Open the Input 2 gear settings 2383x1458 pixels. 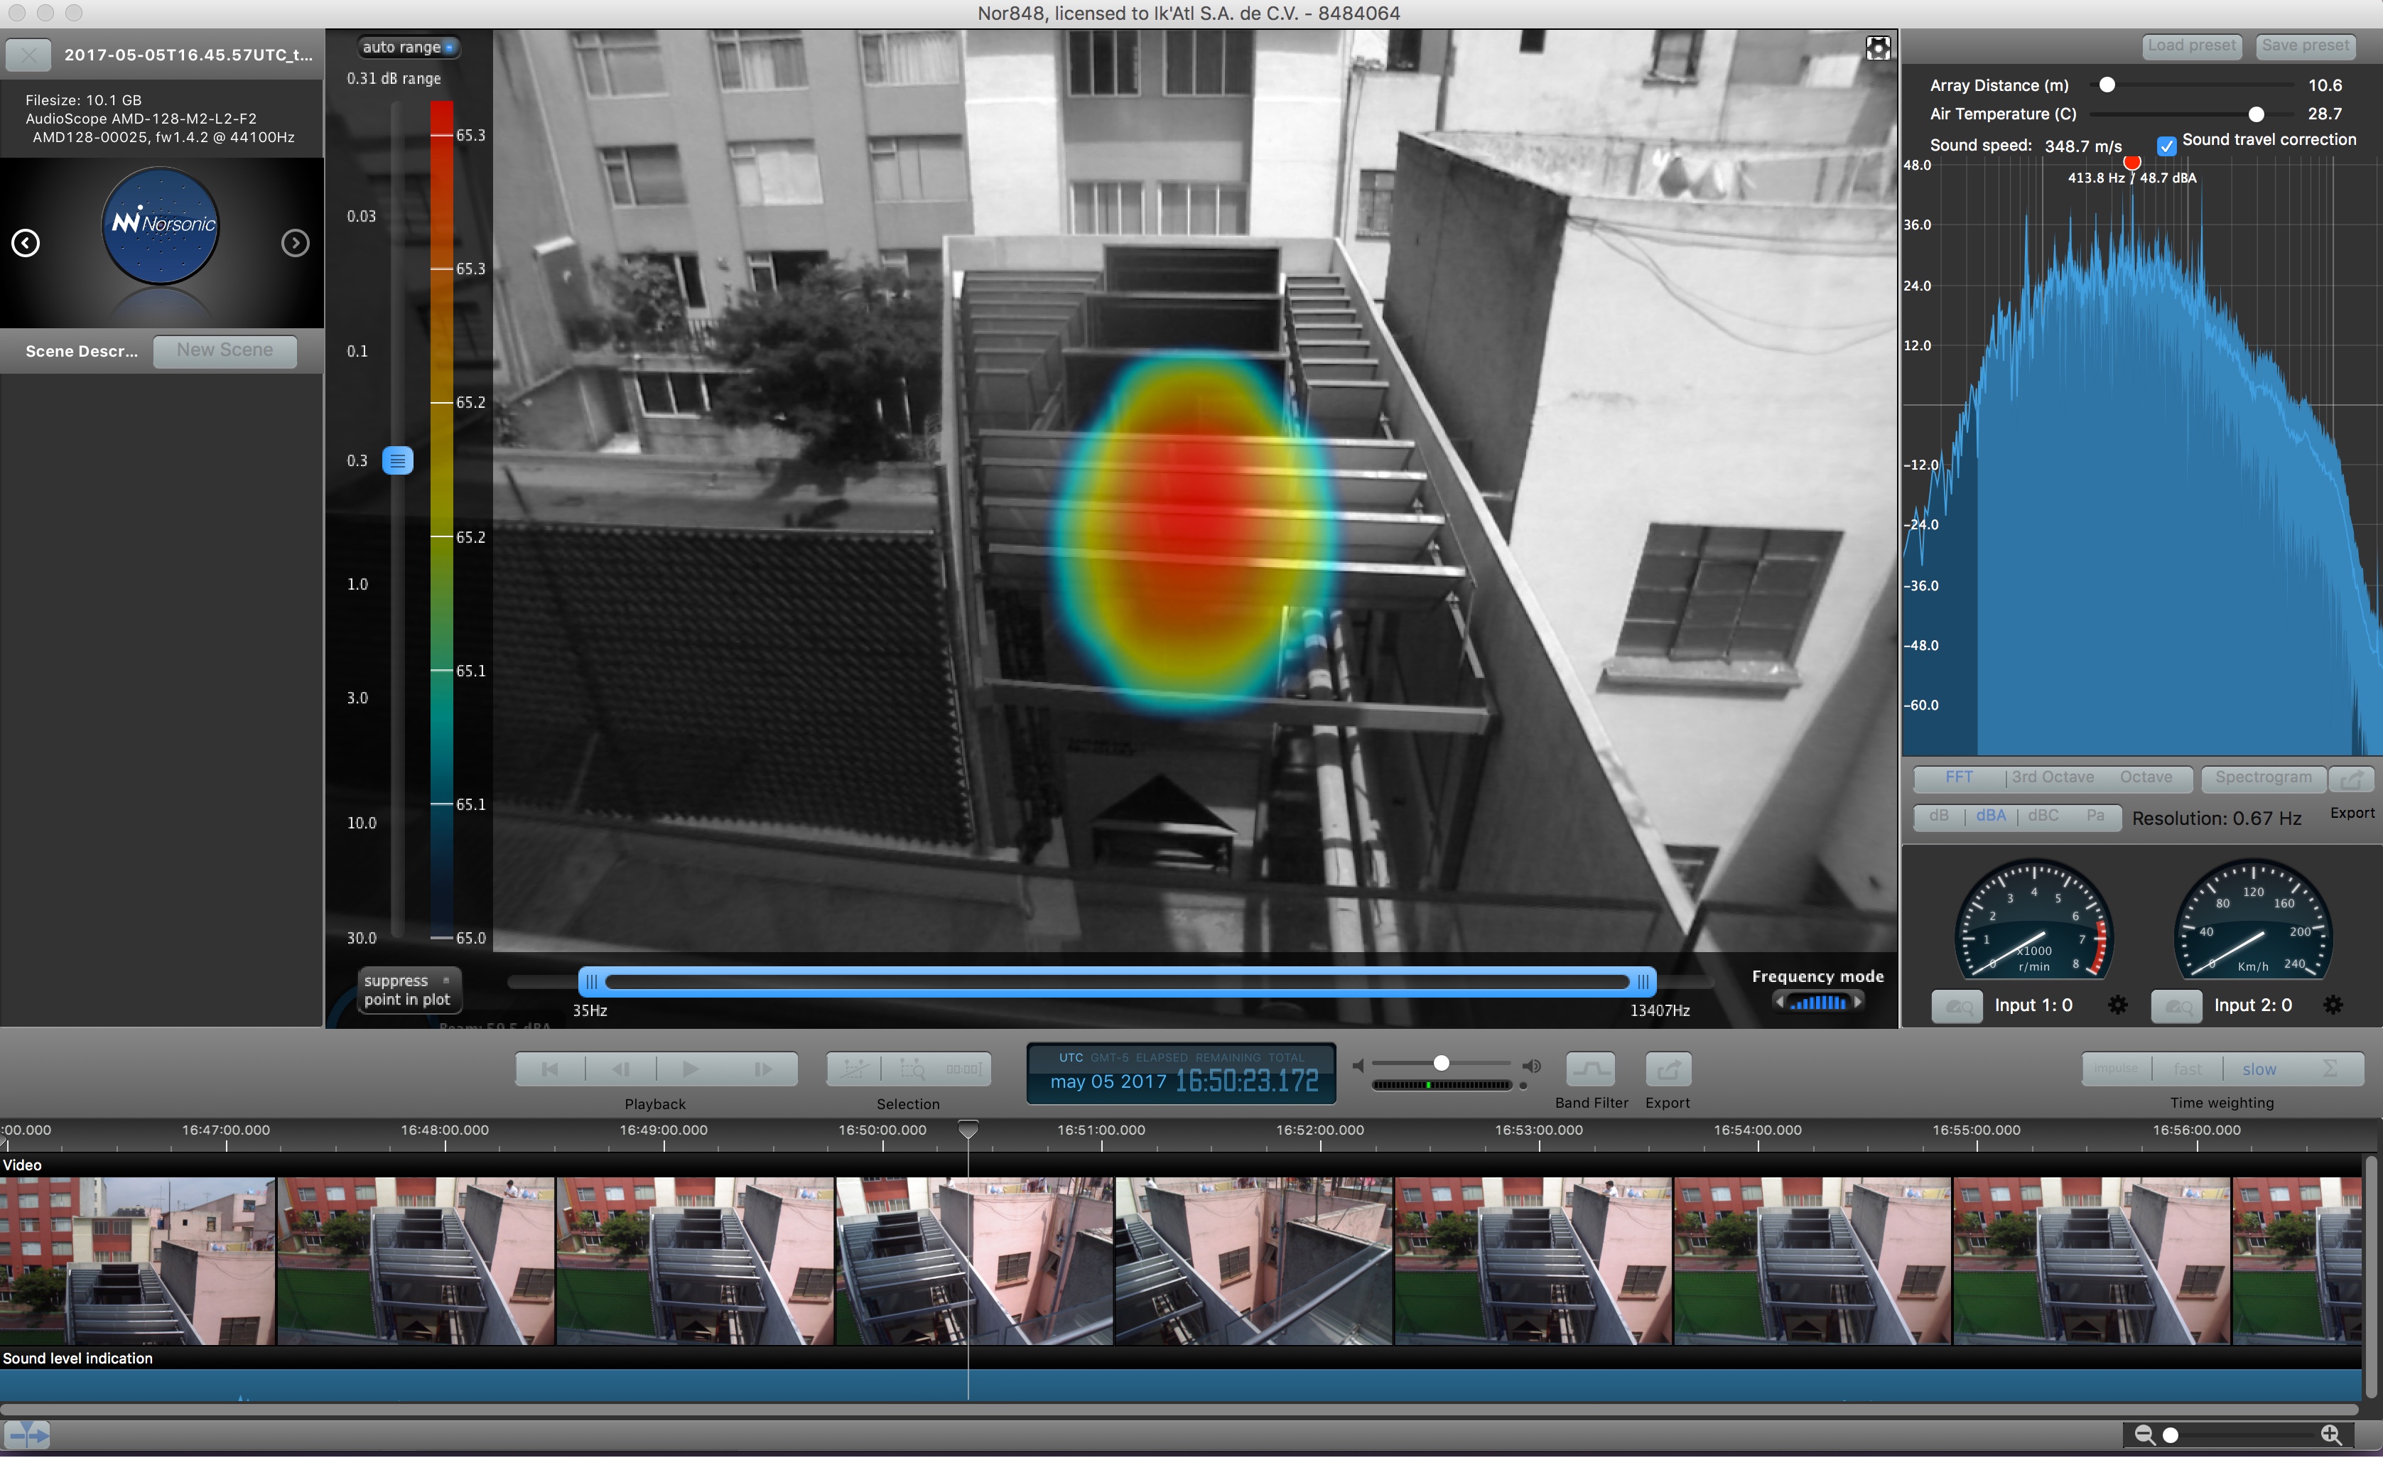pos(2333,1005)
